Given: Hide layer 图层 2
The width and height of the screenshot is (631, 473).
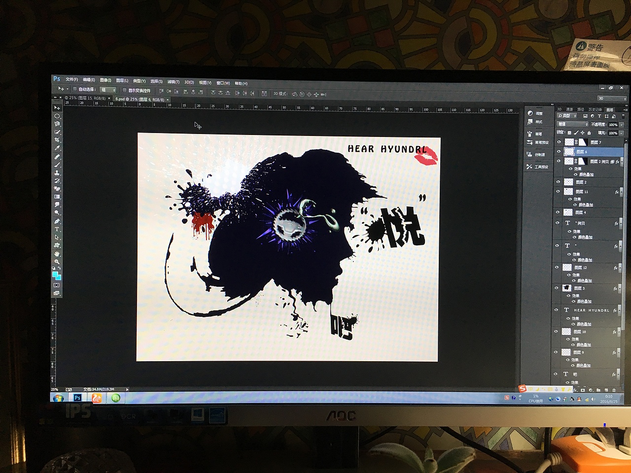Looking at the screenshot, I should (x=559, y=182).
